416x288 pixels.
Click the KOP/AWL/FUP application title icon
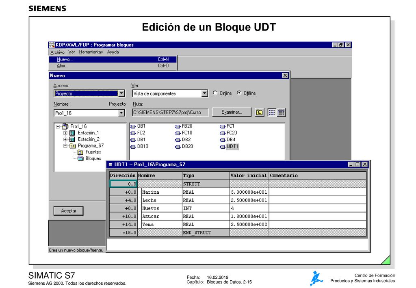[52, 45]
